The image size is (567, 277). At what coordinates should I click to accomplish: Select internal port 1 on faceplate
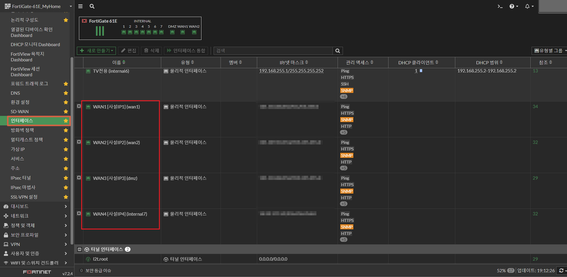[x=124, y=32]
